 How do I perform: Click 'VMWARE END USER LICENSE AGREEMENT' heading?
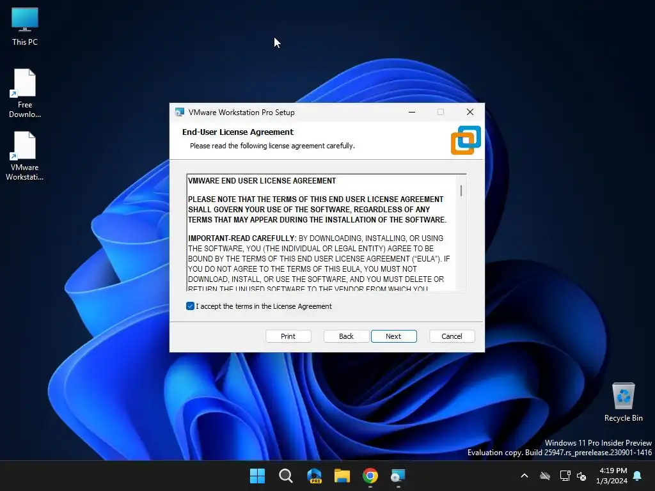click(x=262, y=181)
